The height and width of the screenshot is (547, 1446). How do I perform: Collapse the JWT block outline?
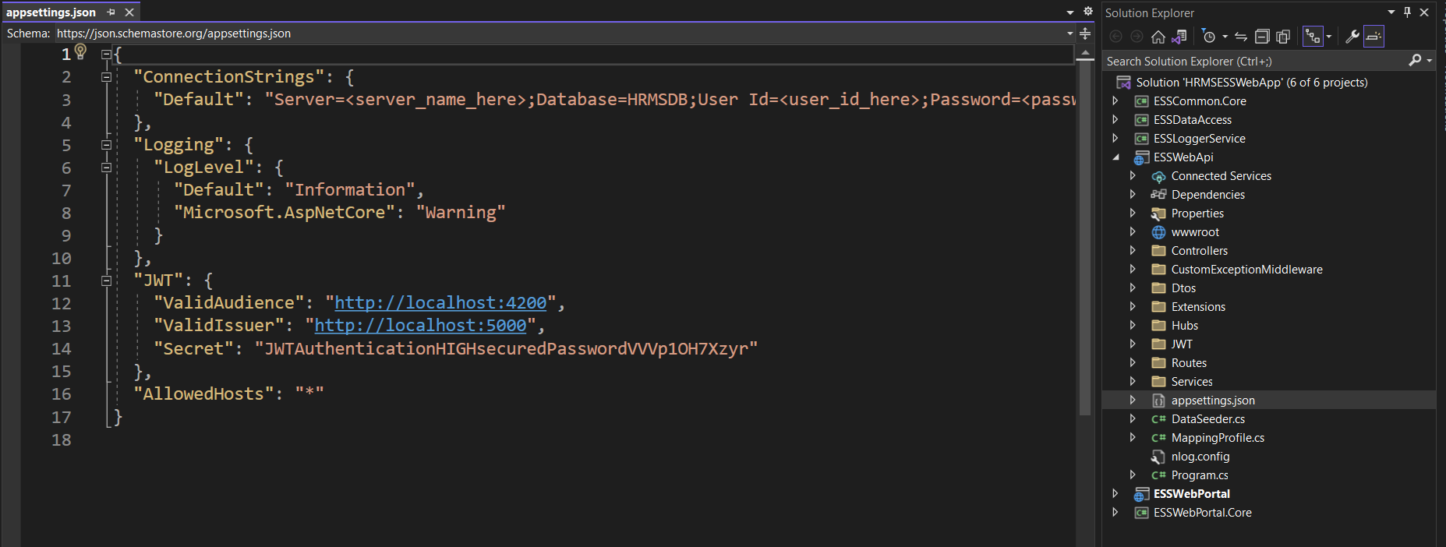click(x=106, y=281)
